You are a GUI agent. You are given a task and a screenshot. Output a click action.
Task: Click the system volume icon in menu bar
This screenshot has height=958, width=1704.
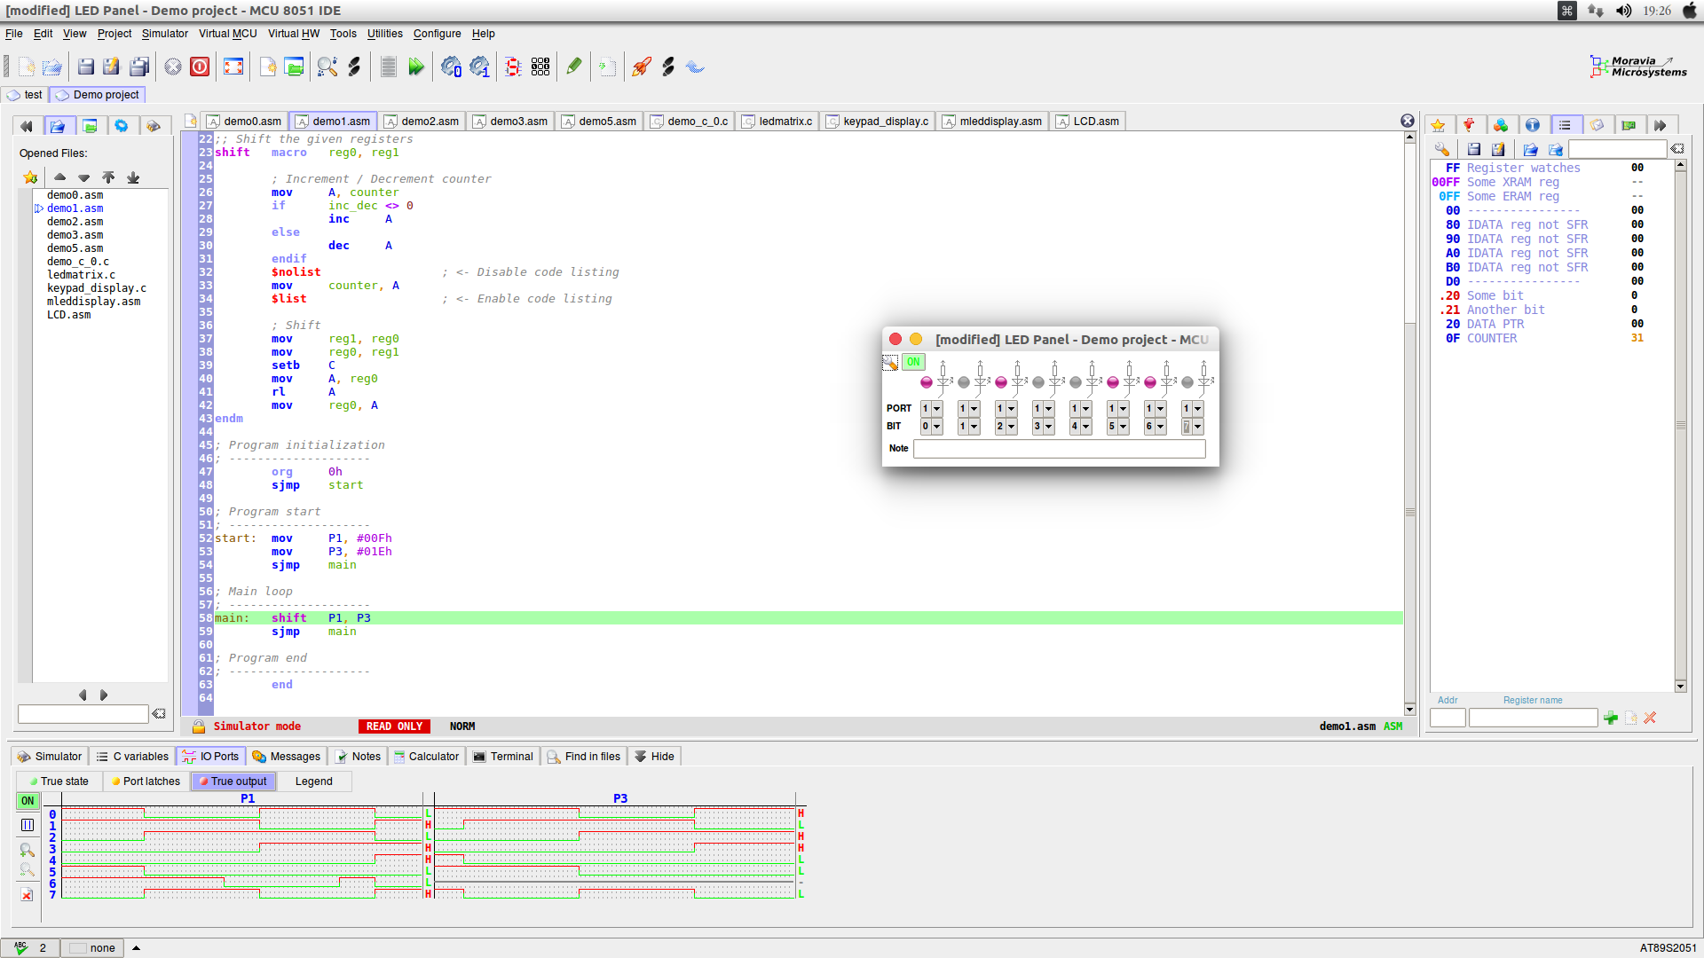pyautogui.click(x=1623, y=11)
